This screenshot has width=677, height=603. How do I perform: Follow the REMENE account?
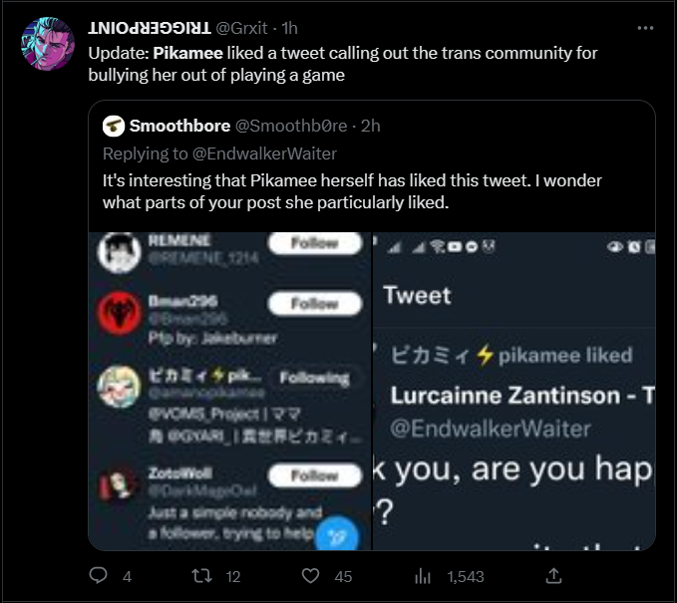coord(314,244)
